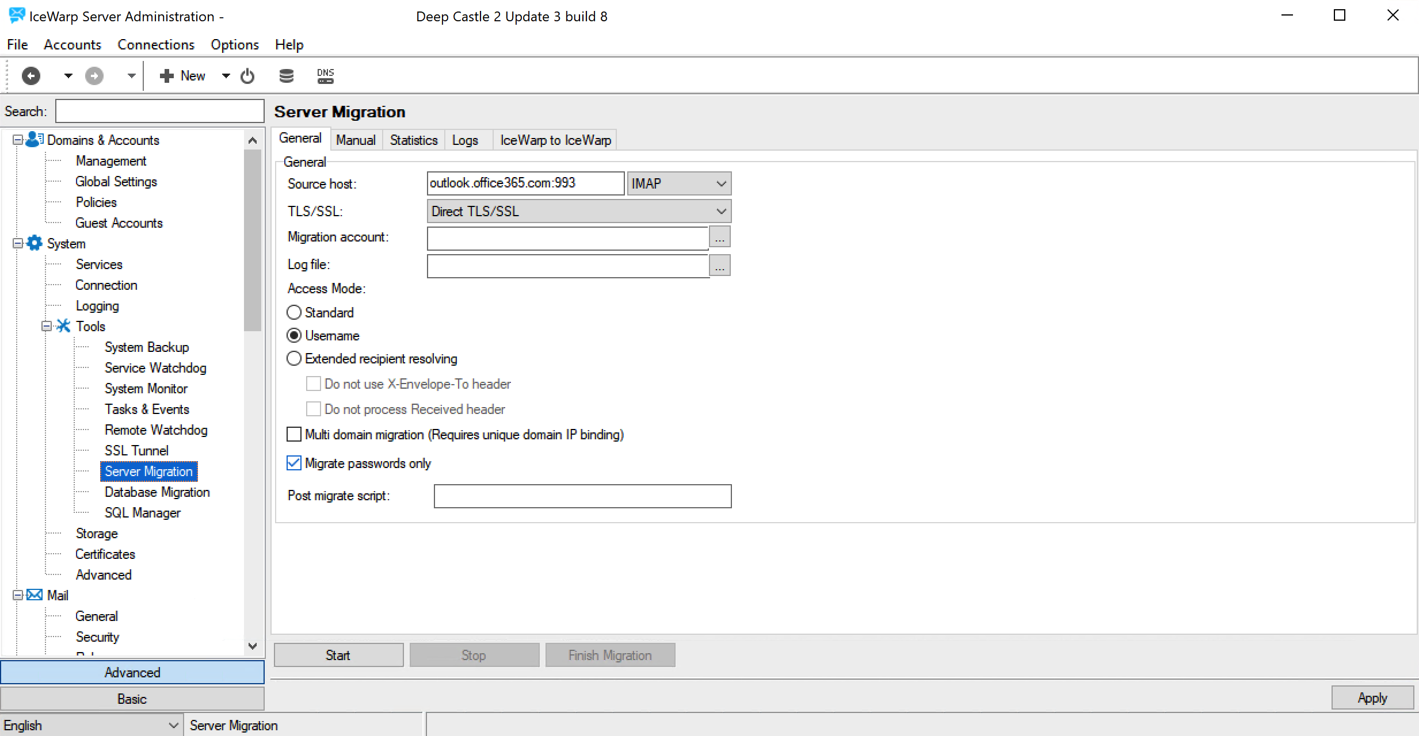Viewport: 1419px width, 736px height.
Task: Click the Back navigation arrow icon
Action: pos(31,76)
